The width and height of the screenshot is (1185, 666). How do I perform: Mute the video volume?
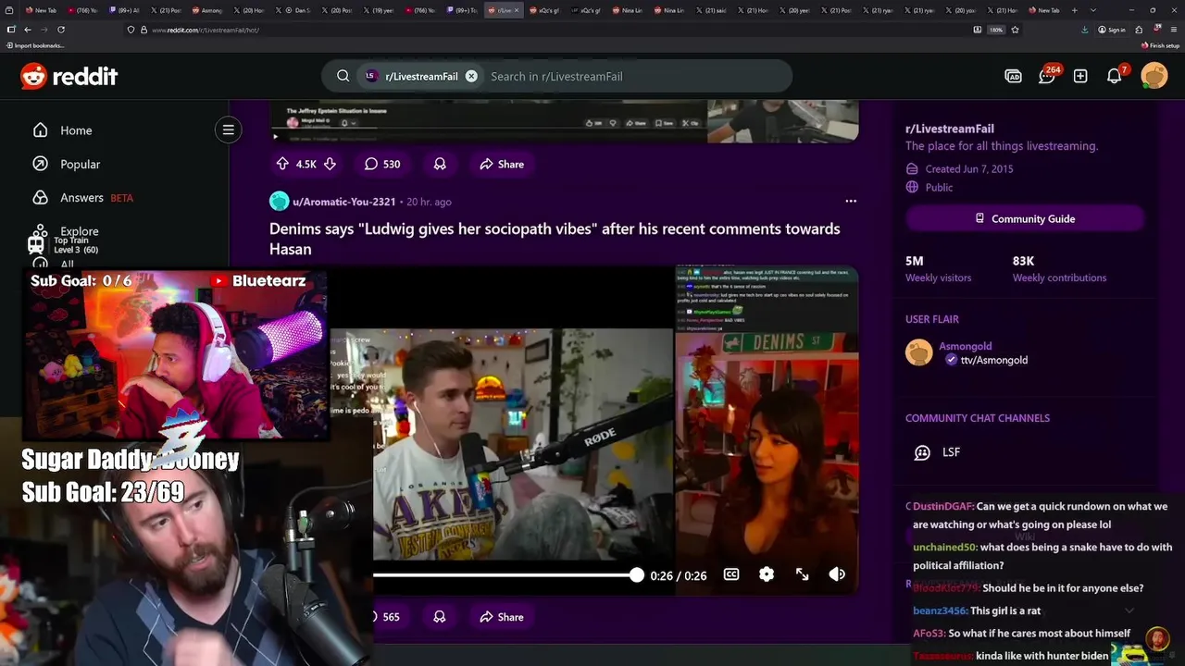(837, 574)
